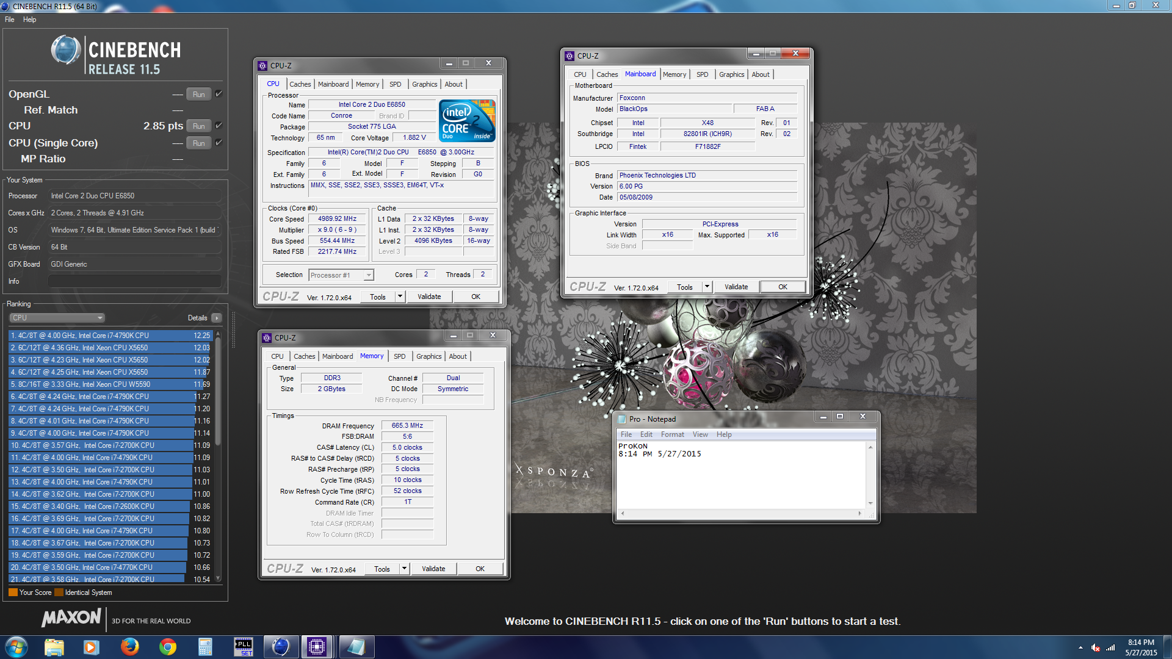The image size is (1172, 659).
Task: Open the ranking CPU dropdown
Action: pyautogui.click(x=57, y=318)
